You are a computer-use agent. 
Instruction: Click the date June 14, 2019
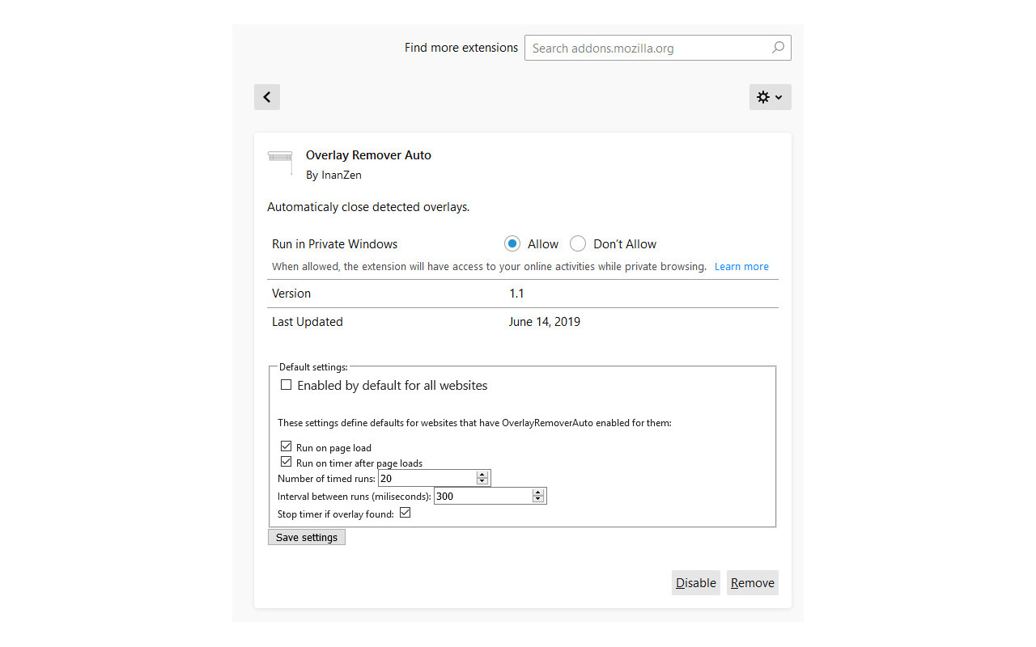[545, 322]
